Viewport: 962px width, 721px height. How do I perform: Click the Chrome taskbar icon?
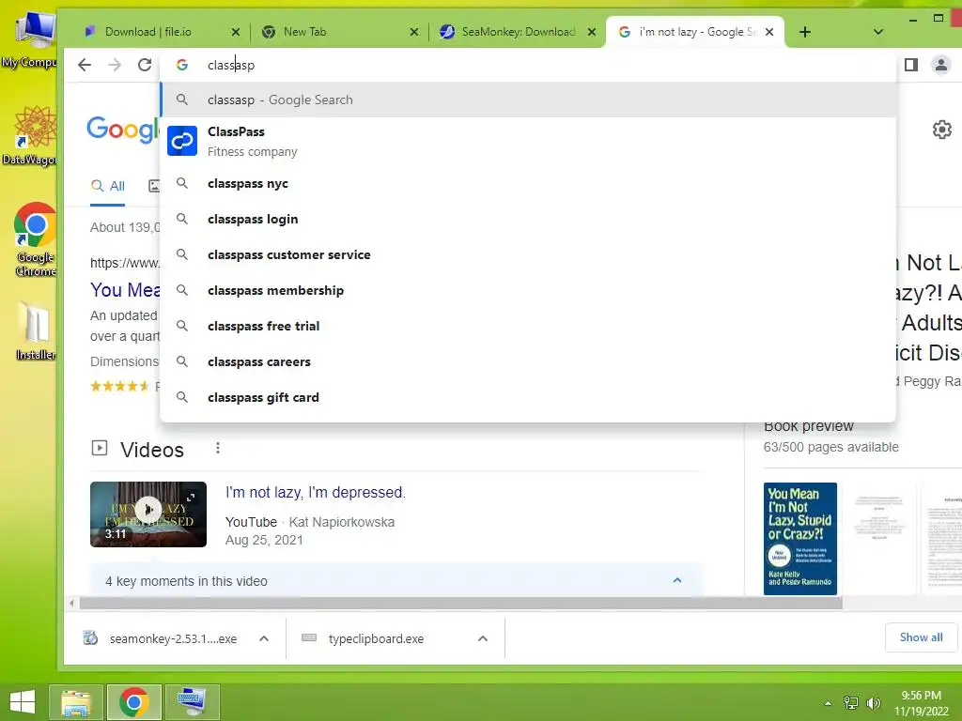point(134,702)
